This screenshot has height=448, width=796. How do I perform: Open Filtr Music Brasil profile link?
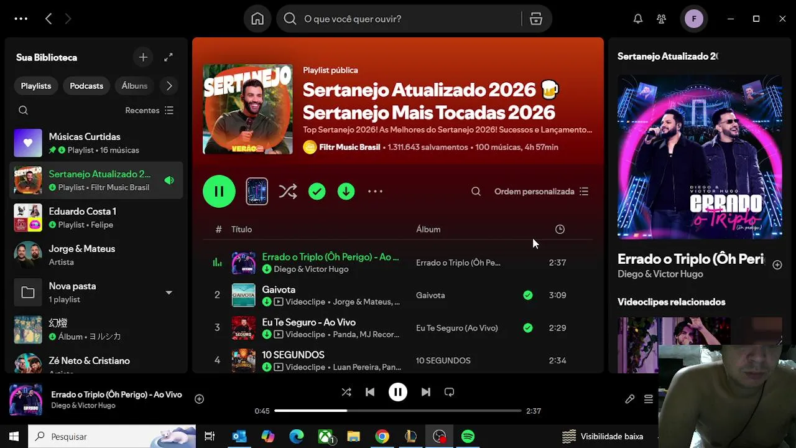coord(349,147)
